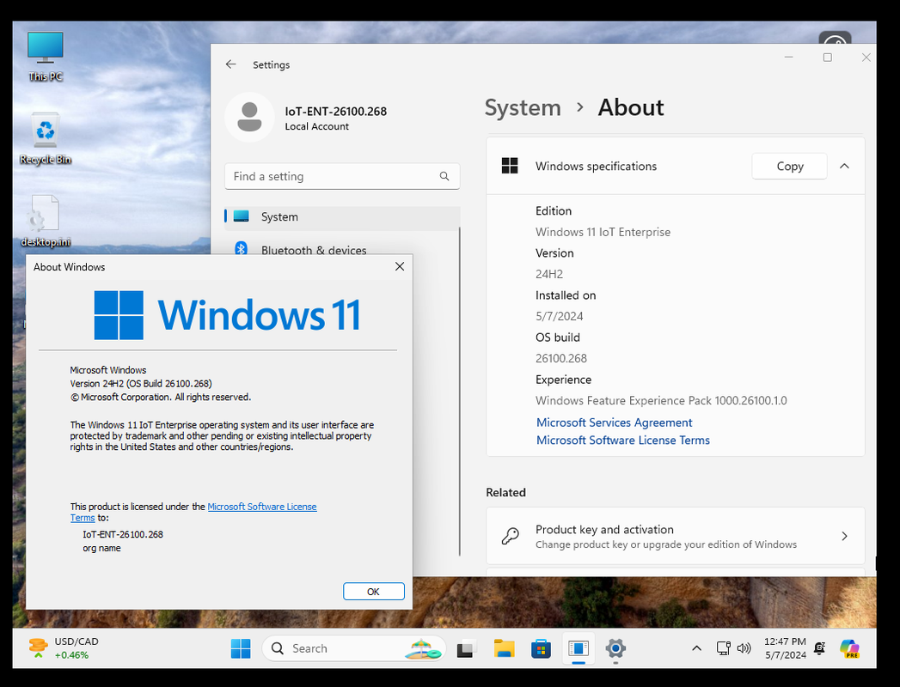Image resolution: width=900 pixels, height=687 pixels.
Task: Open Microsoft Services Agreement link
Action: point(614,423)
